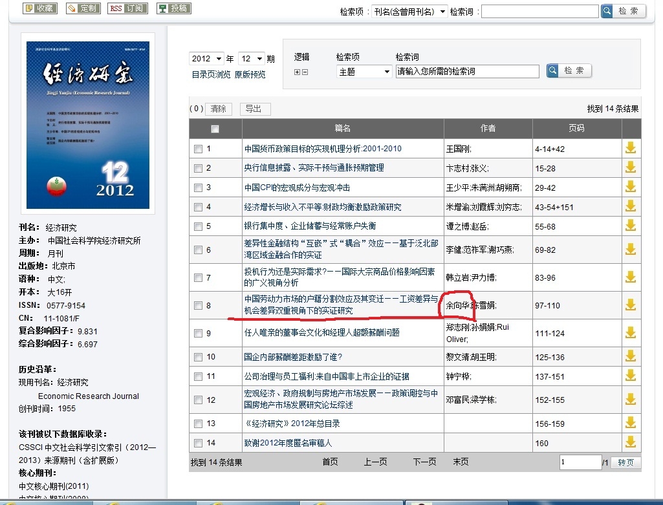This screenshot has width=663, height=505.
Task: Open the issue number 12 dropdown
Action: pos(252,59)
